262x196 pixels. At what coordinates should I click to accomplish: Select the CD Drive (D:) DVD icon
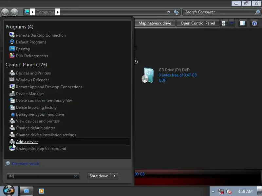148,75
